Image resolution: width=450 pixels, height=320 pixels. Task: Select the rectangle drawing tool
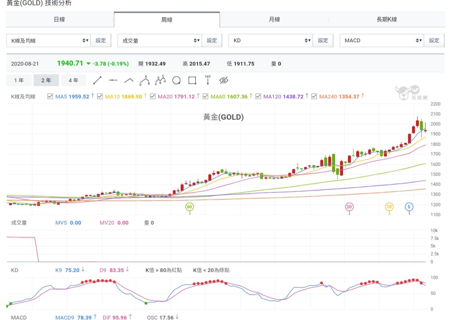[192, 80]
